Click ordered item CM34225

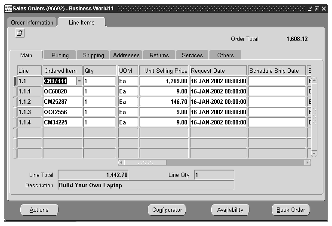63,122
